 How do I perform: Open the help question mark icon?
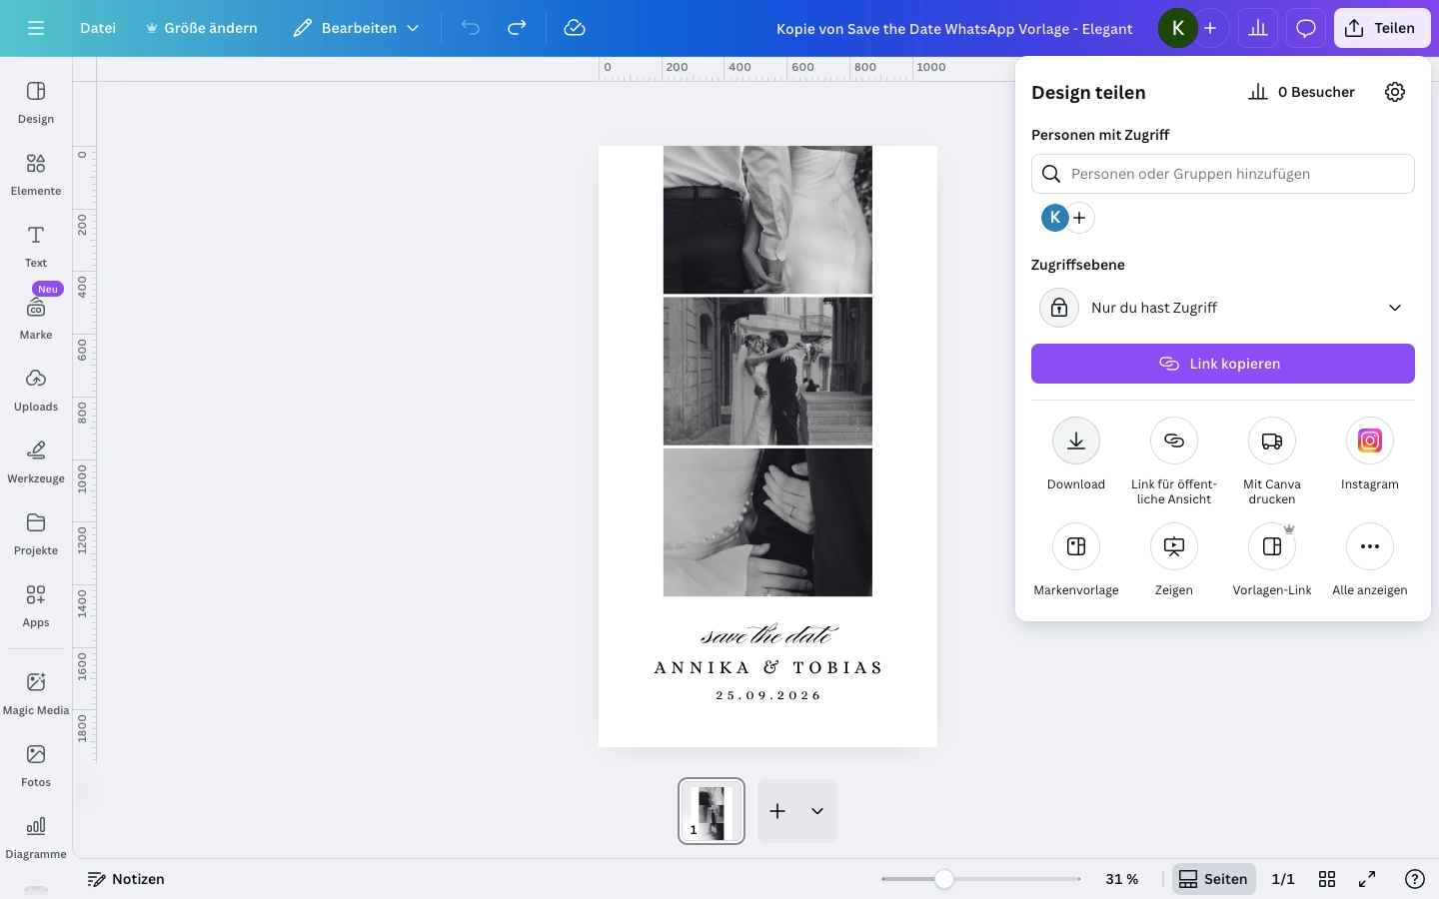tap(1415, 879)
